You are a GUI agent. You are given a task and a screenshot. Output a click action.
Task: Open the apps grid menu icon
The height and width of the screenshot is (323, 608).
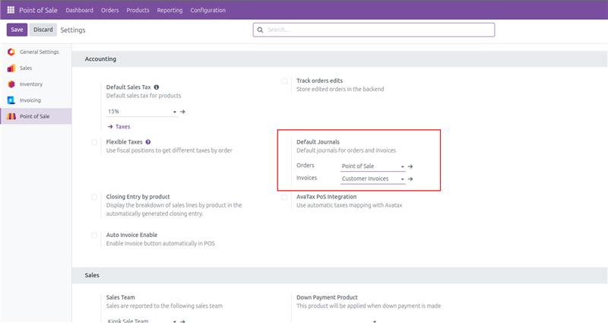click(11, 10)
